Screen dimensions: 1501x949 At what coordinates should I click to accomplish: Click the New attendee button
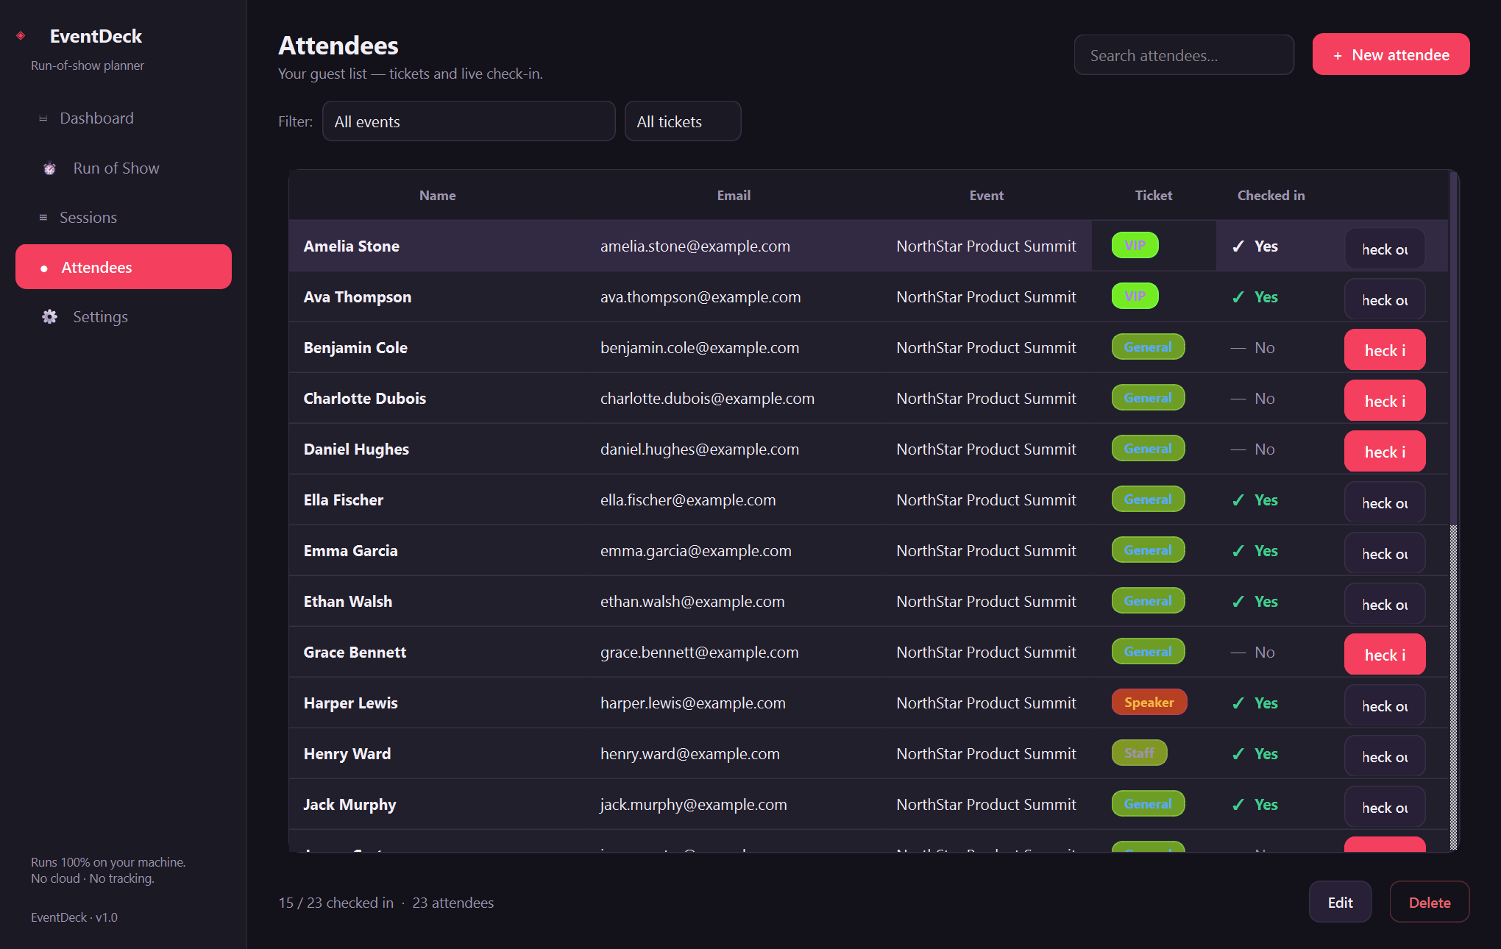(1391, 54)
